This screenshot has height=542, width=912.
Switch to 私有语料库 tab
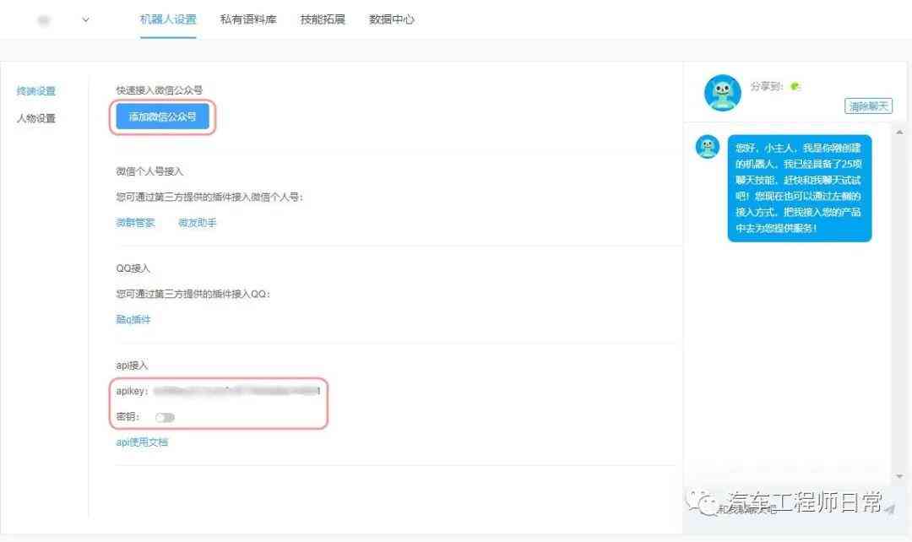[x=248, y=19]
